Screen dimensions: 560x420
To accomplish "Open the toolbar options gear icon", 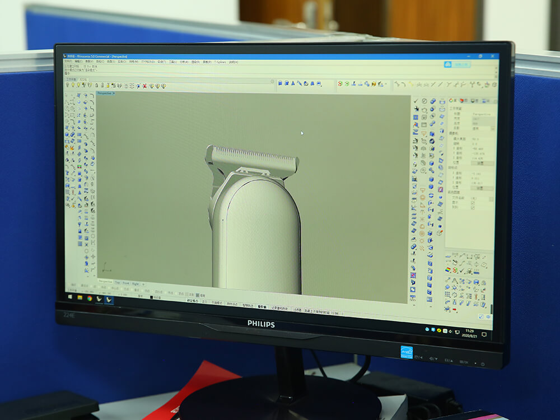I will coord(272,81).
